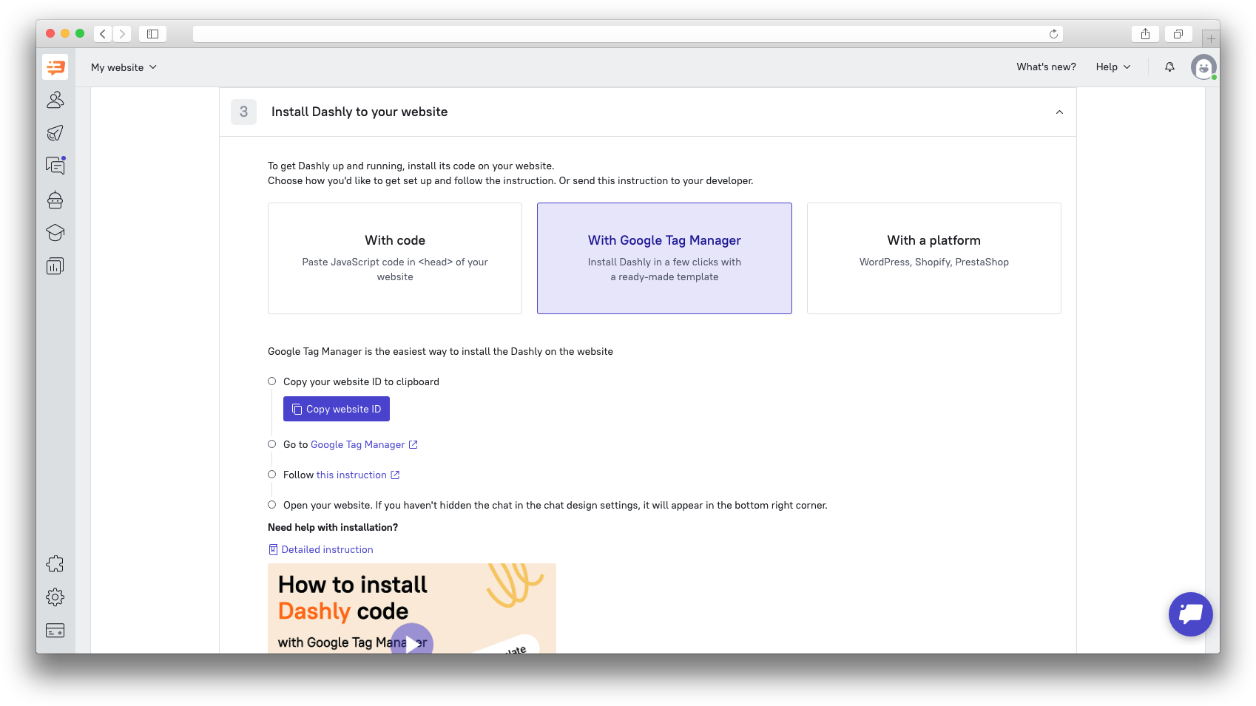Screen dimensions: 1256x706
Task: Open the integrations puzzle icon
Action: [x=55, y=564]
